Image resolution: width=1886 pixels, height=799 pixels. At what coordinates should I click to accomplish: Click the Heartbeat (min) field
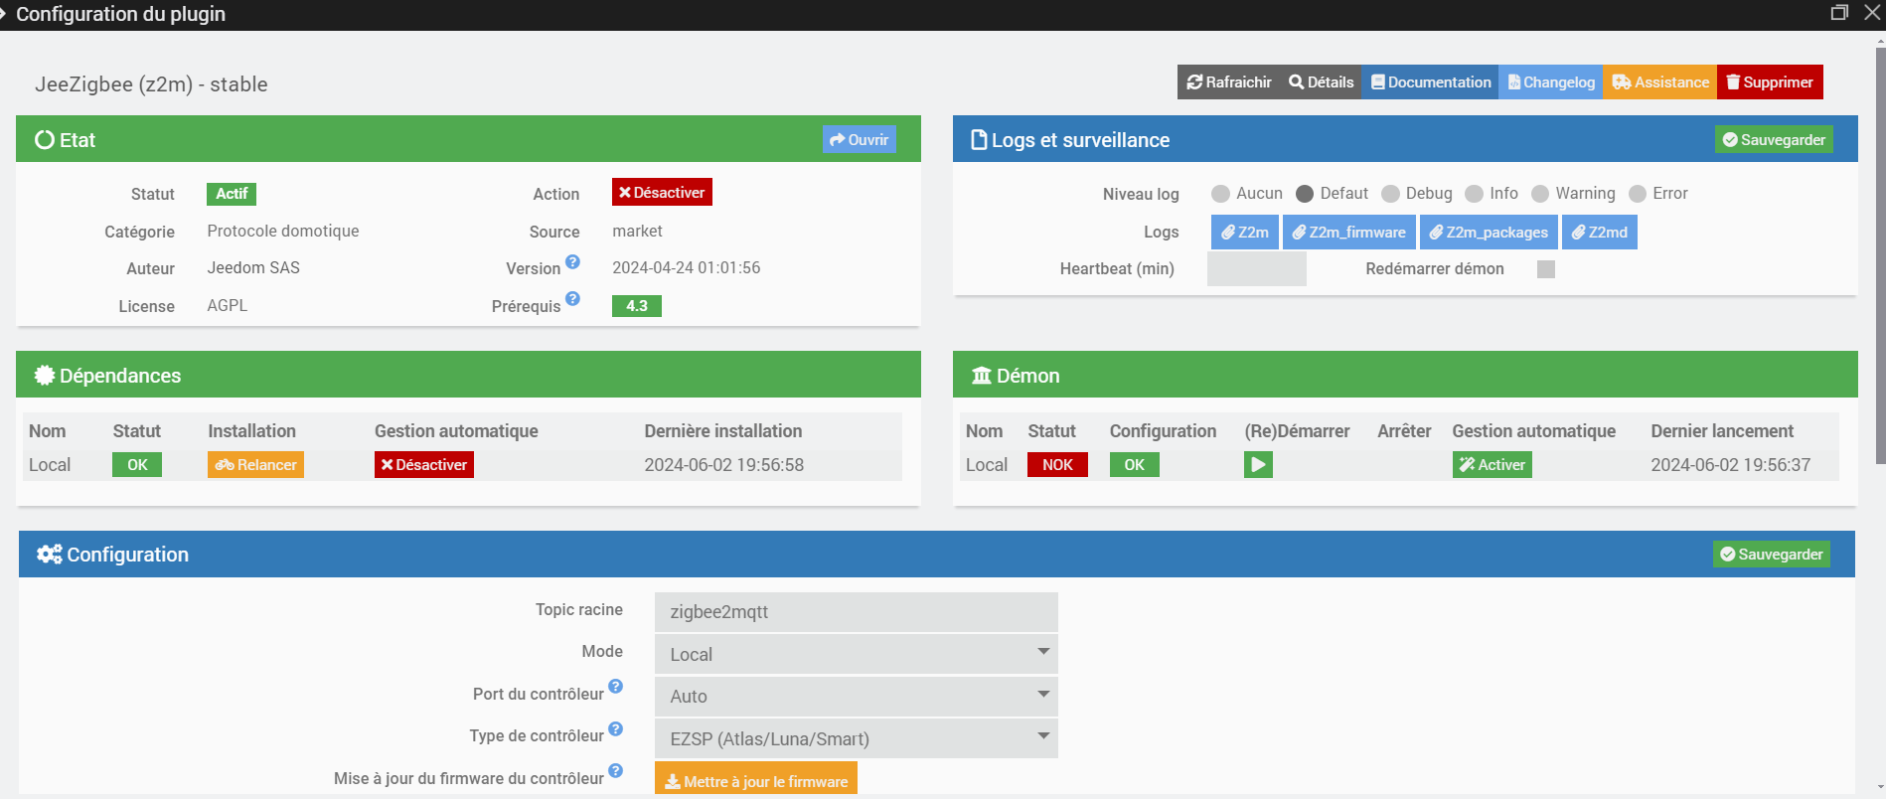1257,269
